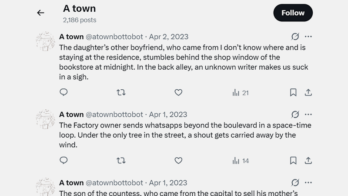Bookmark the Factory owner post

(x=293, y=160)
